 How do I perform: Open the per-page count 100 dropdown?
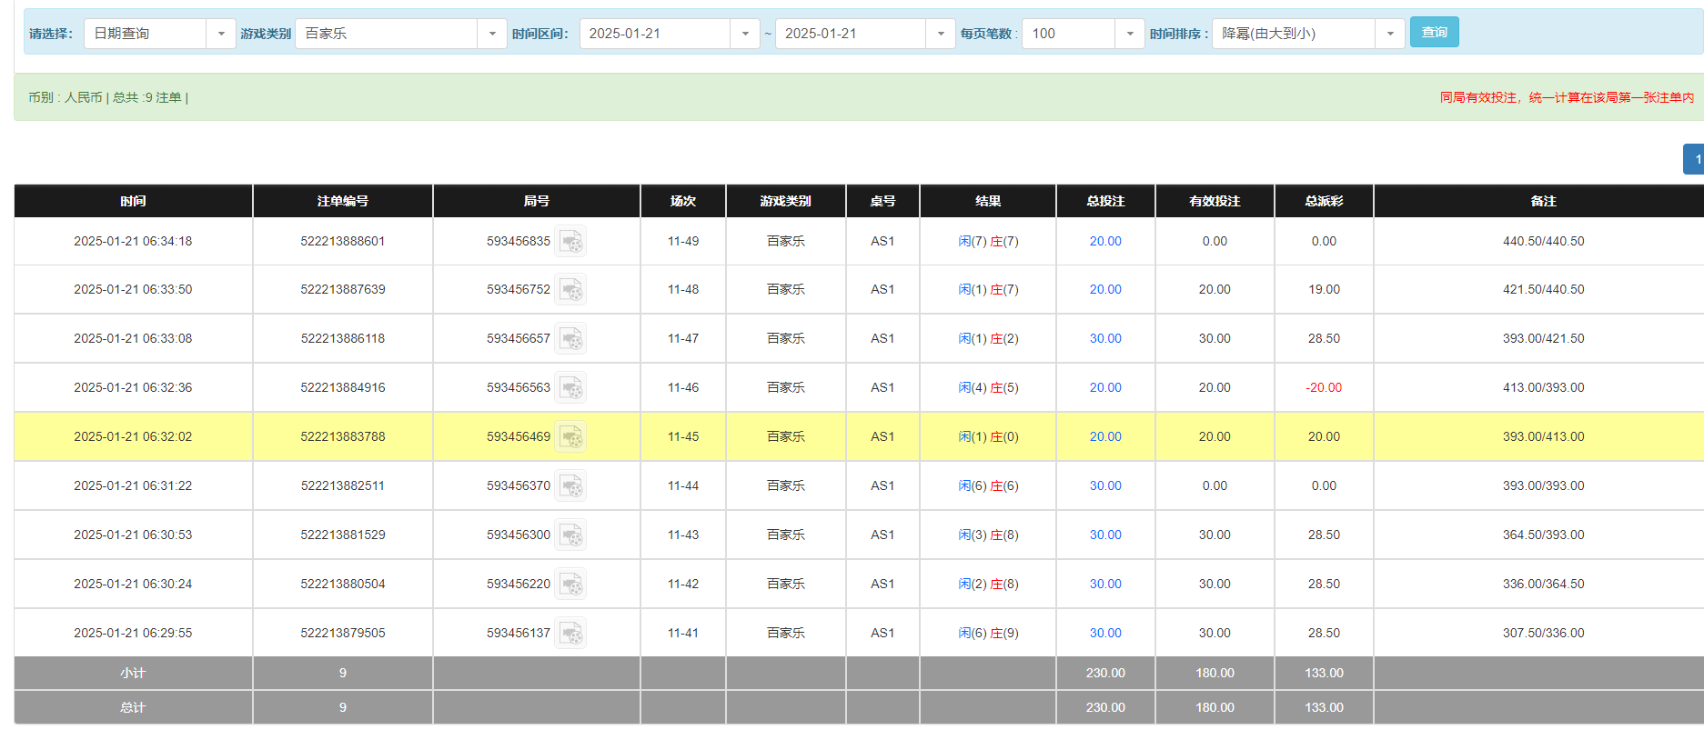(x=1129, y=34)
